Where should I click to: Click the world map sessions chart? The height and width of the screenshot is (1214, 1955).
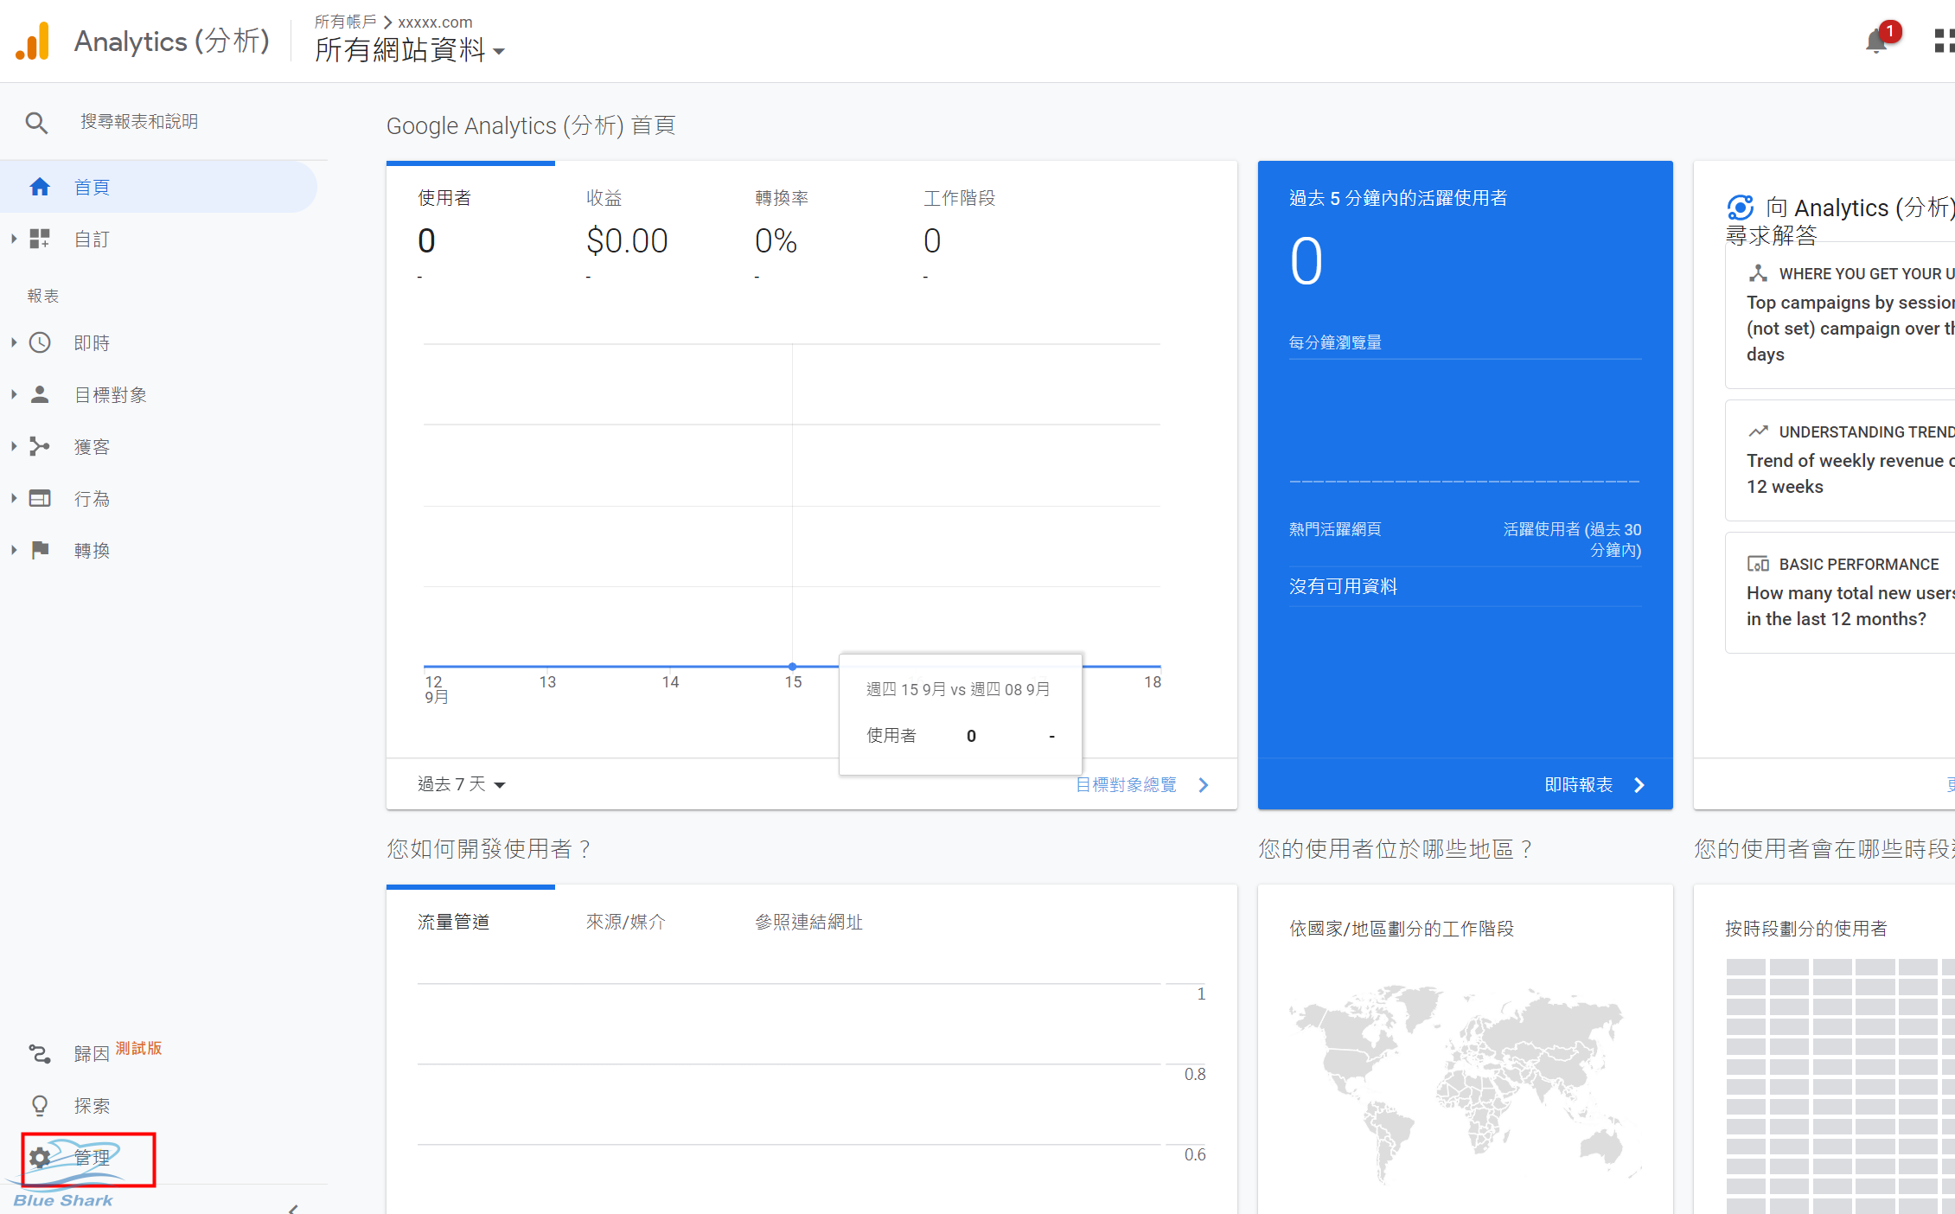1465,1085
